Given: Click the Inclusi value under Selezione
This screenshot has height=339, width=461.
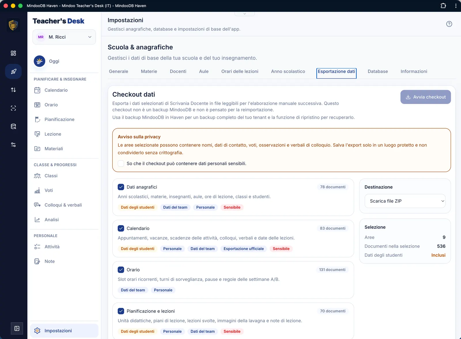Looking at the screenshot, I should pos(438,255).
